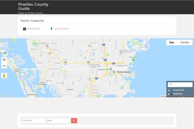Click the Downtown map label
Screen dimensions: 194x129
coord(123,66)
